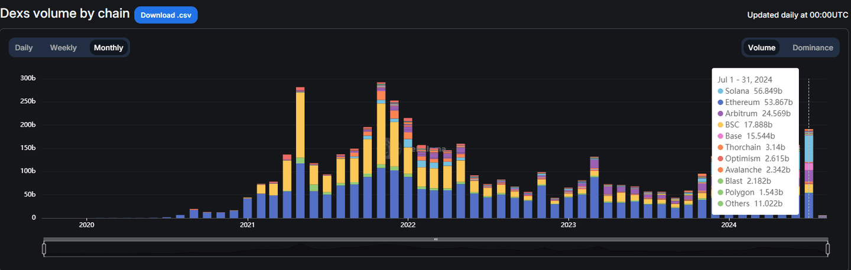Image resolution: width=851 pixels, height=270 pixels.
Task: Select the Monthly interval tab
Action: pyautogui.click(x=109, y=48)
